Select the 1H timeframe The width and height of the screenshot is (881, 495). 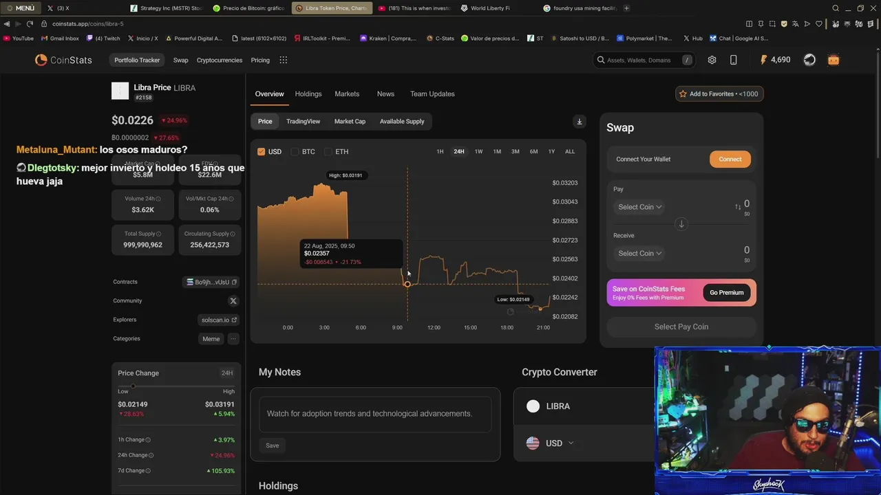point(440,151)
